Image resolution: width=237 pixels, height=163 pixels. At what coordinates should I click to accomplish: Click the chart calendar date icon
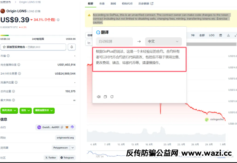221,35
